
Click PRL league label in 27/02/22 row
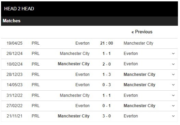36,106
